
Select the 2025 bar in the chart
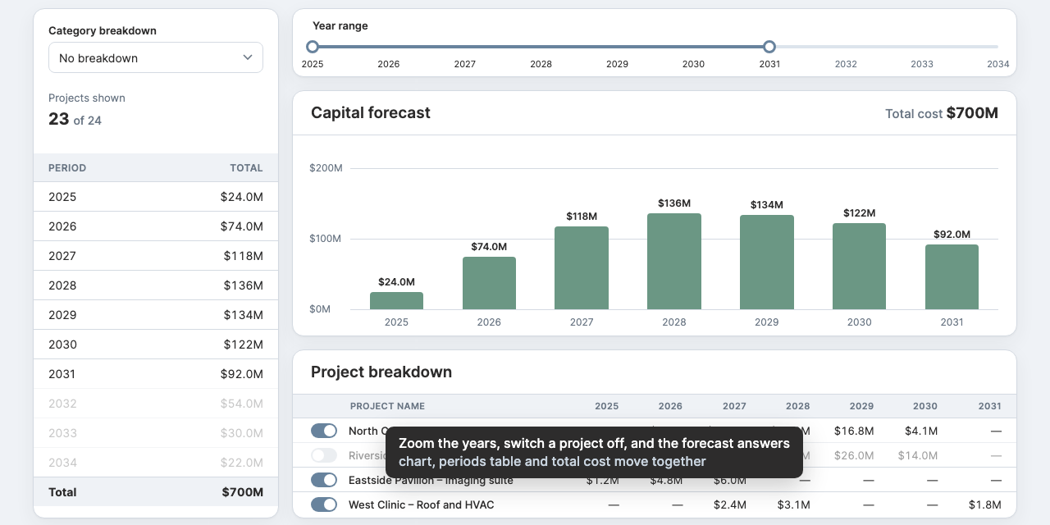click(x=396, y=301)
